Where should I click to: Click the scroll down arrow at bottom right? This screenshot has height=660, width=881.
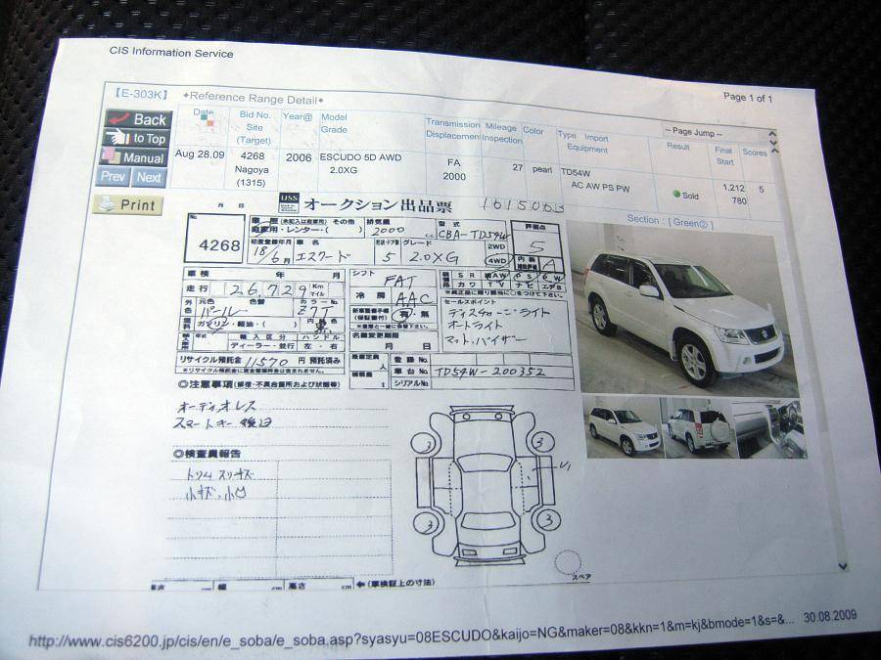(x=842, y=566)
